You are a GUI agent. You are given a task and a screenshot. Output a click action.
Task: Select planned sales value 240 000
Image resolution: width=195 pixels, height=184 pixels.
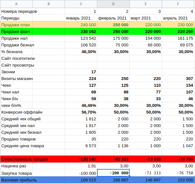[81, 25]
